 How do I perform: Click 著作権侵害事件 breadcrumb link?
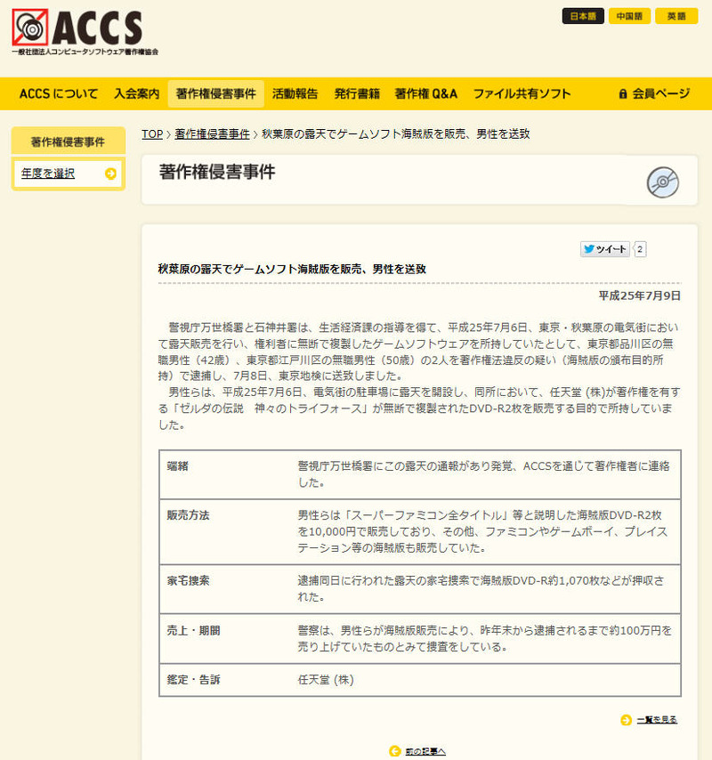(212, 133)
